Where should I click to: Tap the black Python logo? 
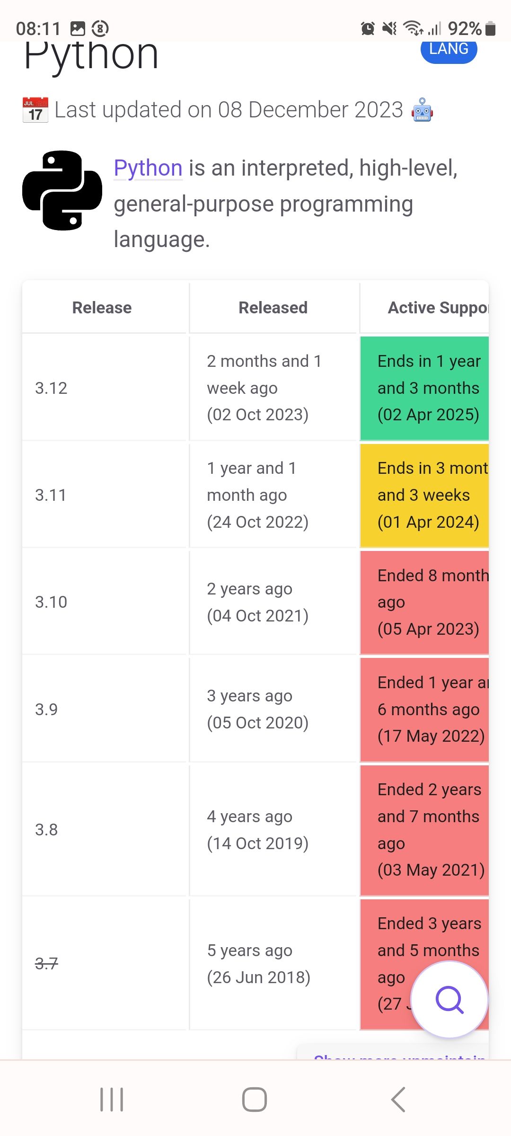[62, 191]
